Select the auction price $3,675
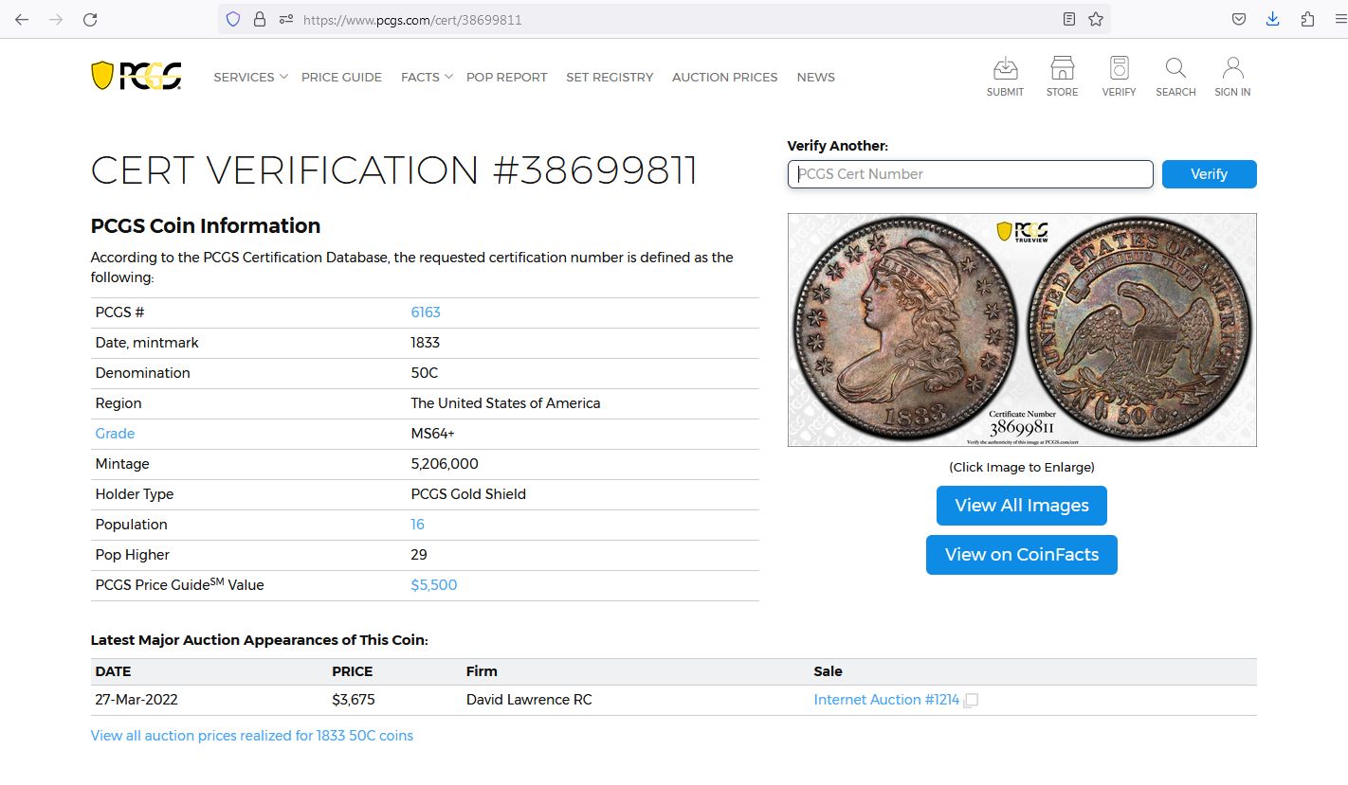 point(354,700)
